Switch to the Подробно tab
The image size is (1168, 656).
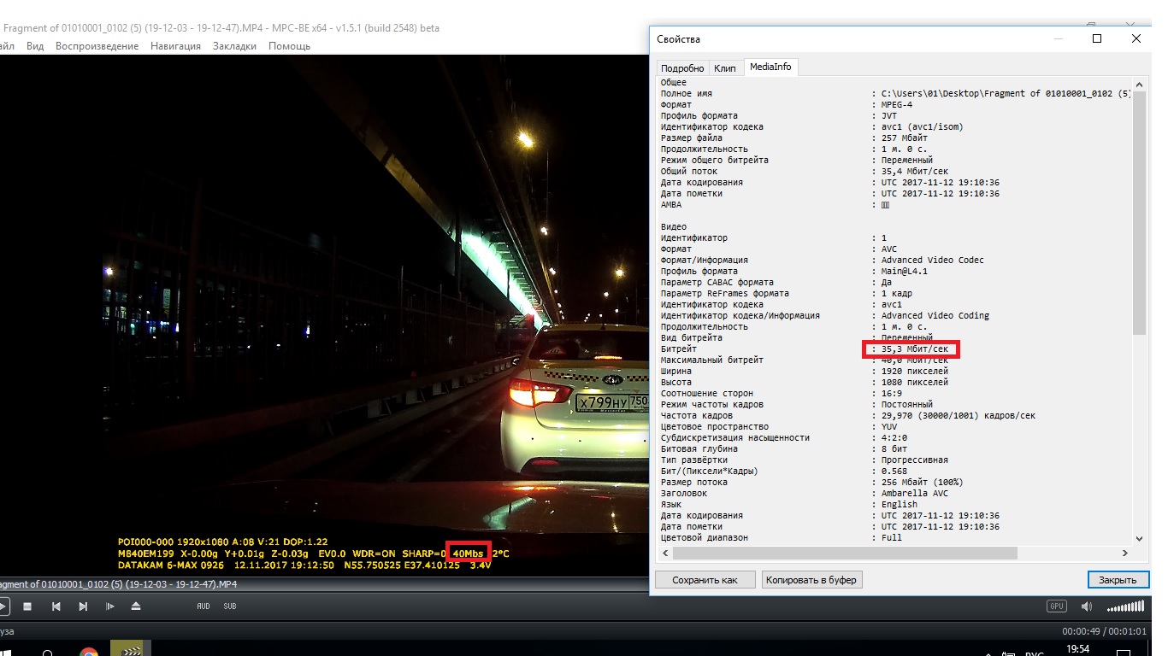pos(682,68)
